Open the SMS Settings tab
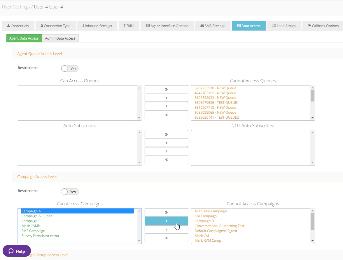 [213, 26]
